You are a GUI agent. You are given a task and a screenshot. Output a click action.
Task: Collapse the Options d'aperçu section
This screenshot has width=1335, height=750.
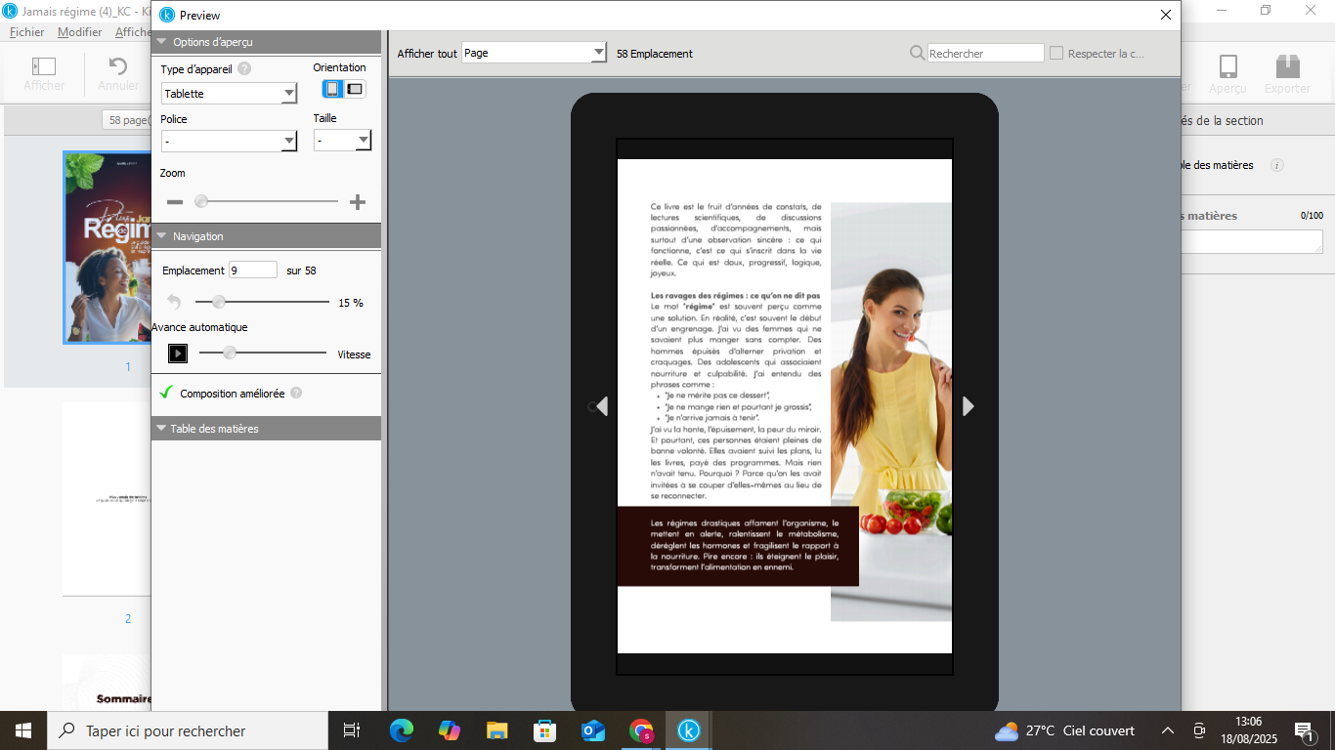pos(162,42)
